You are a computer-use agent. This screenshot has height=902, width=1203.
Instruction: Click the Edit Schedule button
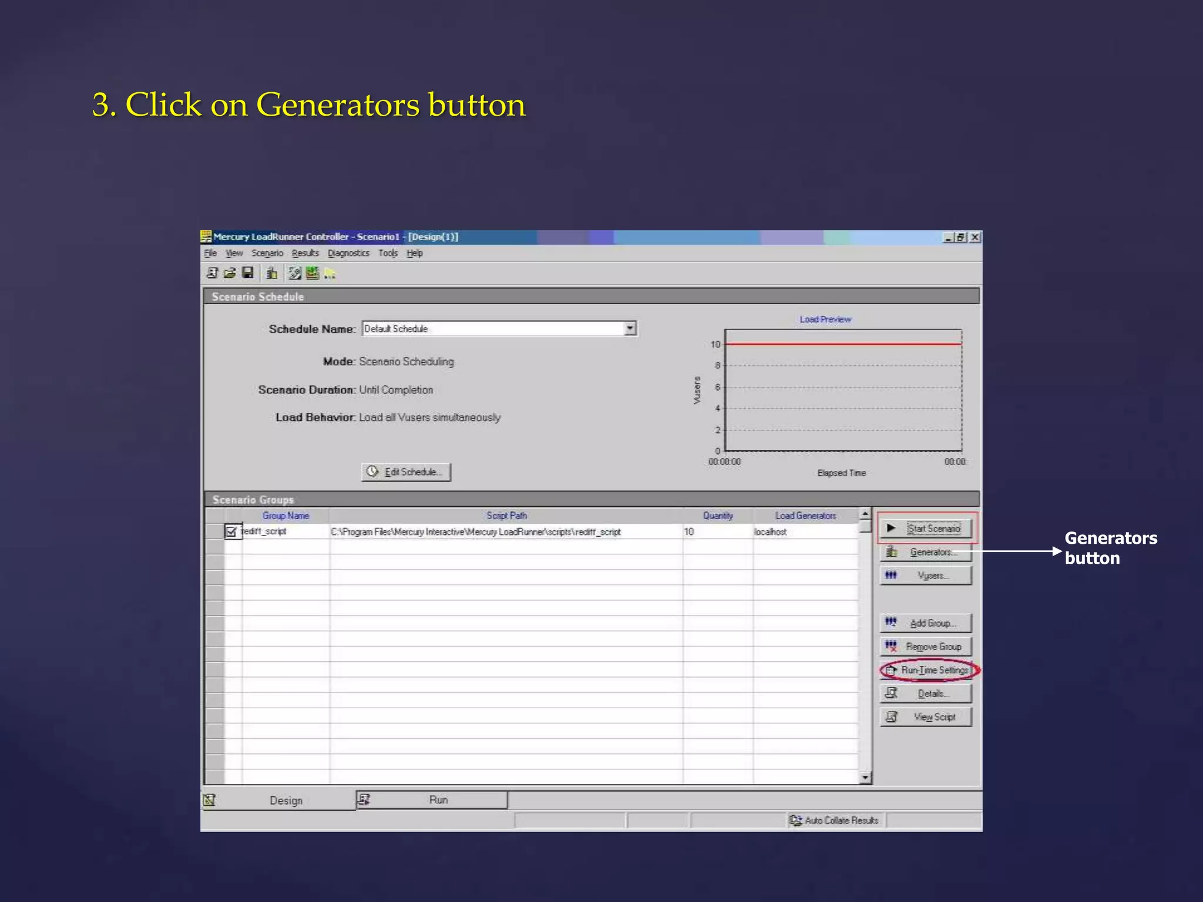tap(406, 472)
